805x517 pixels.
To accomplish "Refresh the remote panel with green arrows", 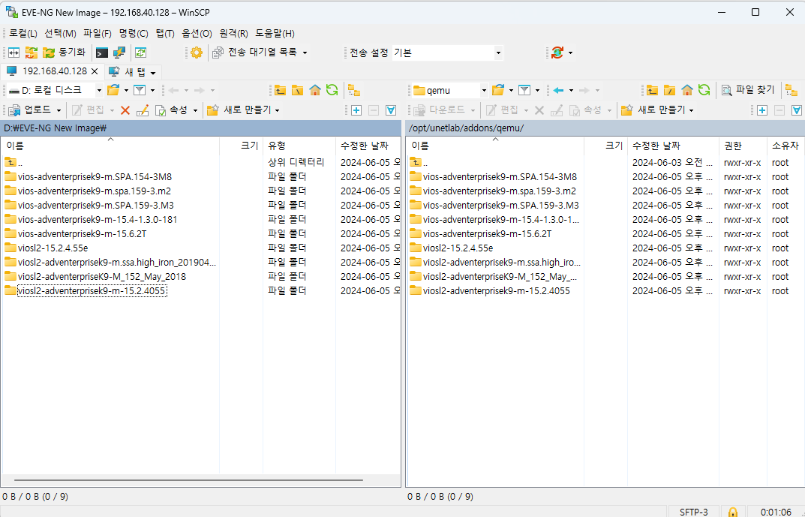I will coord(704,90).
